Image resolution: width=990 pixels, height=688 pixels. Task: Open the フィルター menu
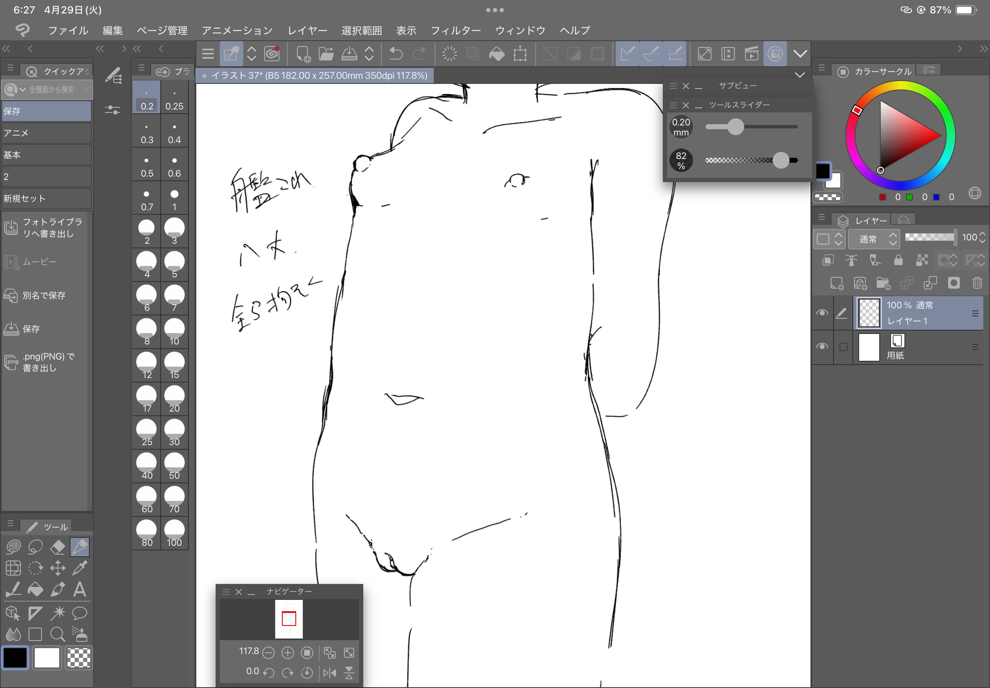[456, 31]
